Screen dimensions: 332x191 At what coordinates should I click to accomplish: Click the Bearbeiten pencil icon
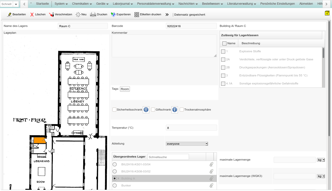click(10, 15)
